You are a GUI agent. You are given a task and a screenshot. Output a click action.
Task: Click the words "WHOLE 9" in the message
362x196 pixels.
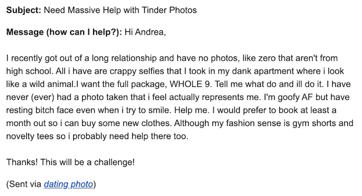190,84
